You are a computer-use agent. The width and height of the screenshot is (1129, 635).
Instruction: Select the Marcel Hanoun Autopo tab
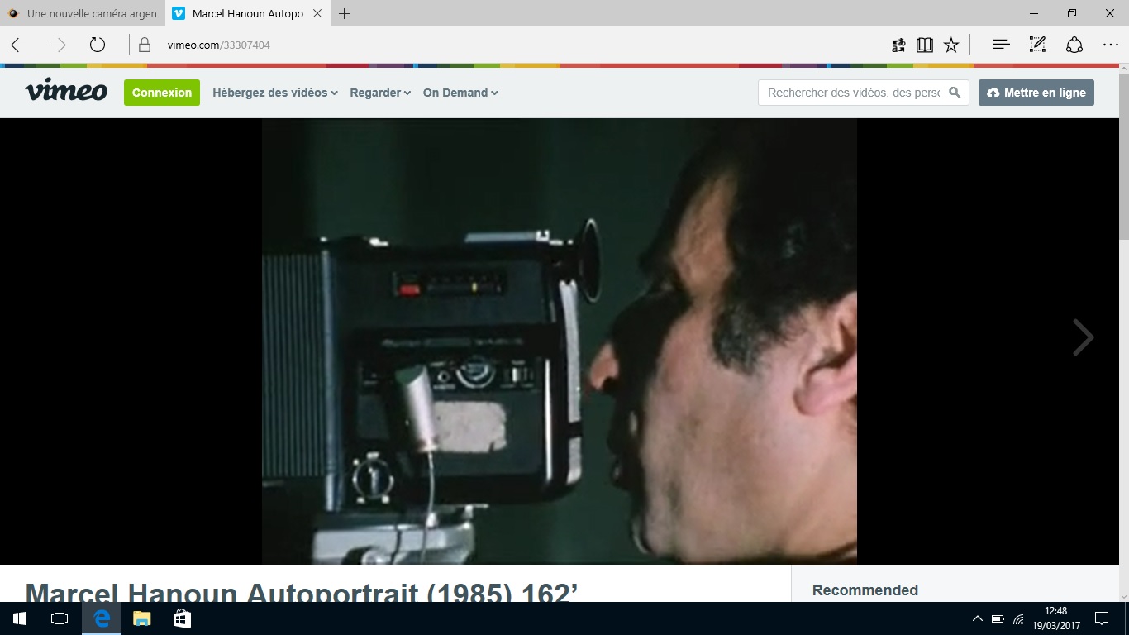(x=248, y=13)
